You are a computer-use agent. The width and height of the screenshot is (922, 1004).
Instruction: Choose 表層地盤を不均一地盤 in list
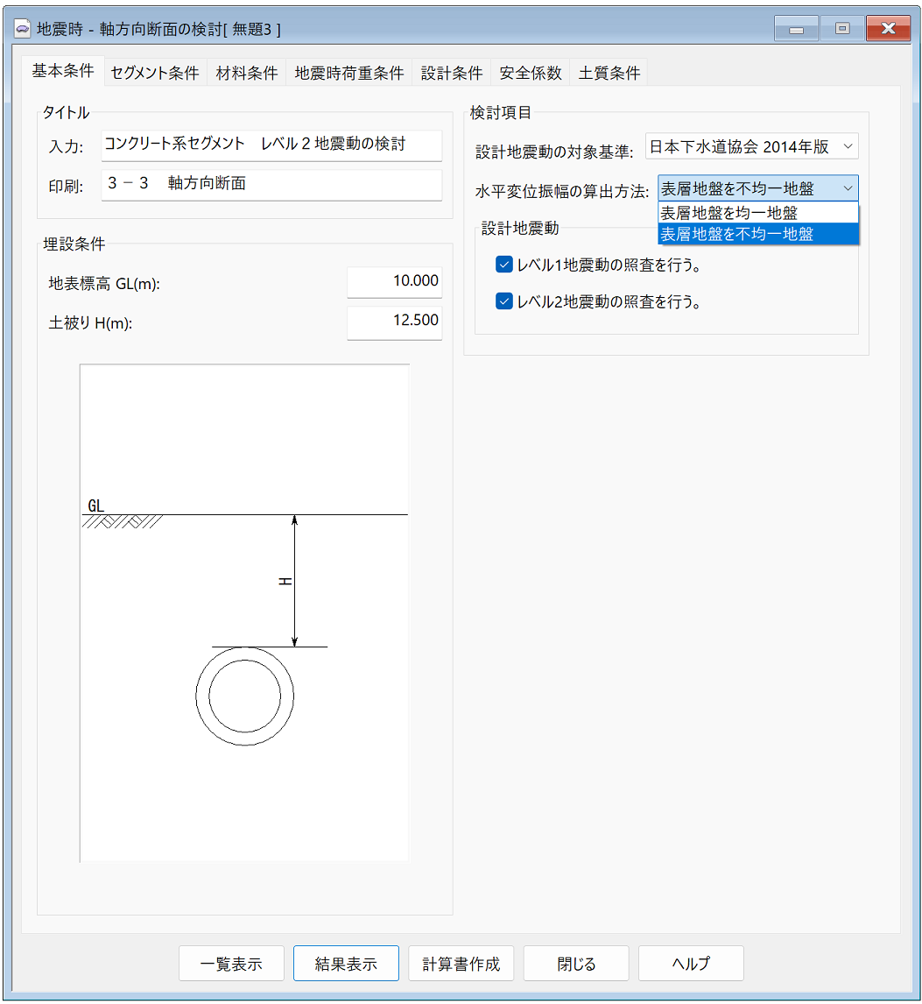point(758,234)
